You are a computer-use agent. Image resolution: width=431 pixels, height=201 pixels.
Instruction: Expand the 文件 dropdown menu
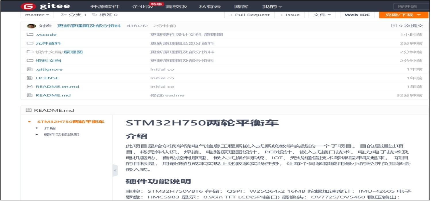322,15
